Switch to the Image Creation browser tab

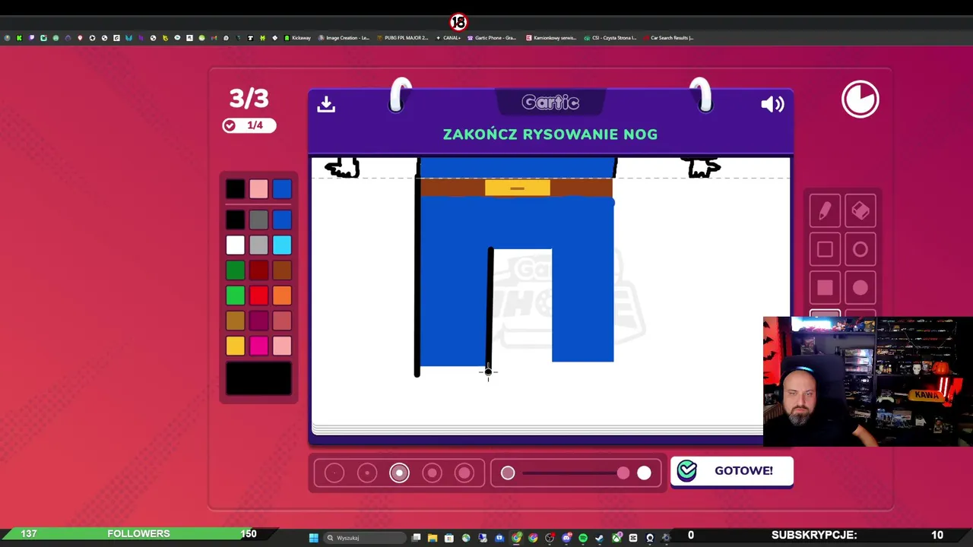[x=344, y=38]
